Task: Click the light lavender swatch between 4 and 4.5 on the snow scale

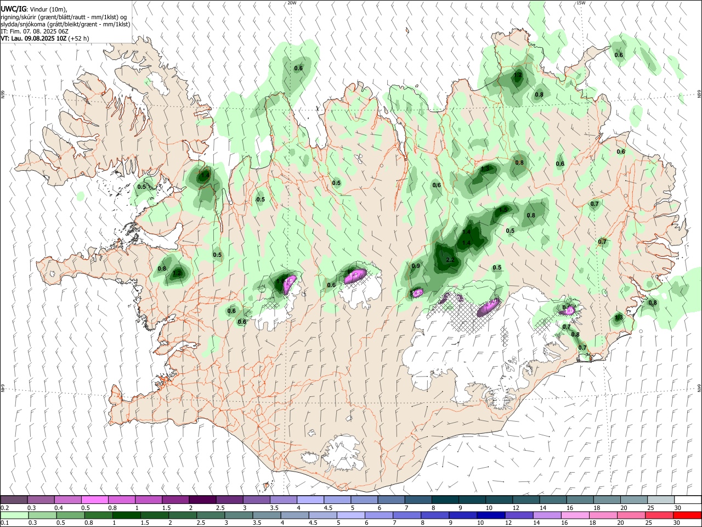Action: [x=310, y=500]
